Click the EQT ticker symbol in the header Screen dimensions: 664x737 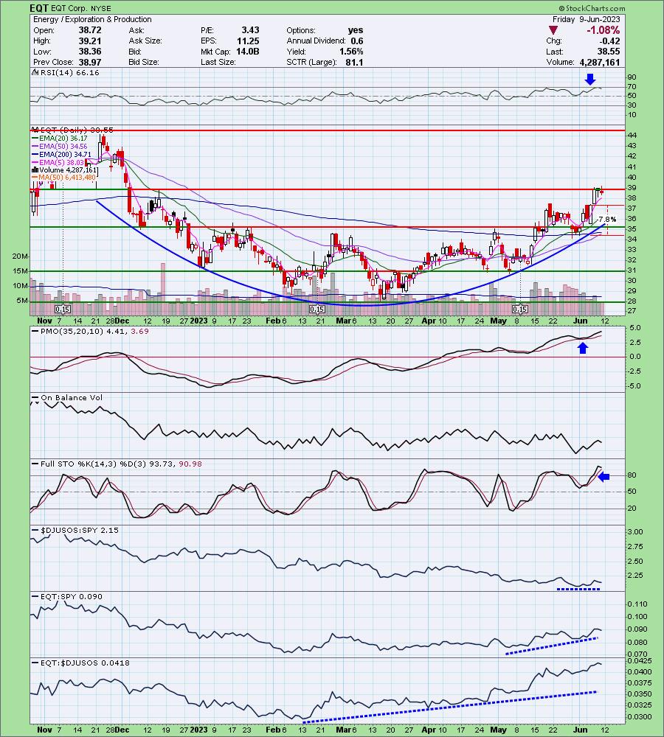click(x=38, y=8)
